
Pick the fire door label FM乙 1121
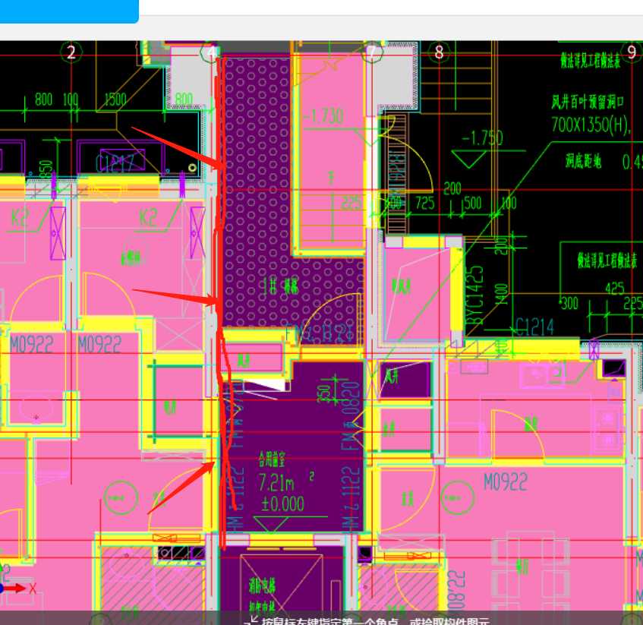pos(319,333)
